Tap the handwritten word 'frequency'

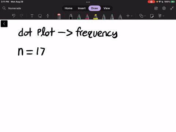tap(96, 32)
